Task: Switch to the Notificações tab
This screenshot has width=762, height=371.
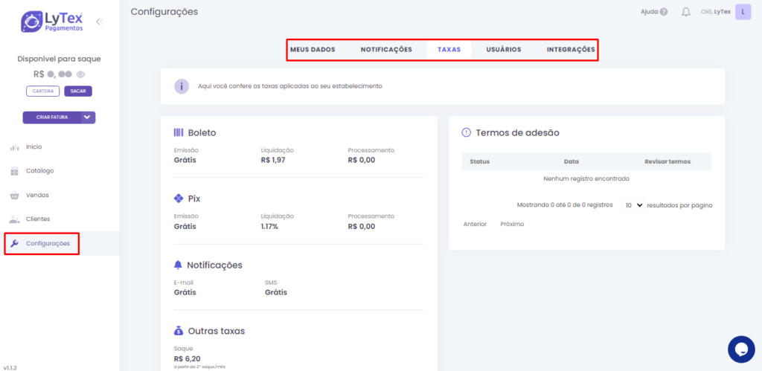Action: (386, 50)
